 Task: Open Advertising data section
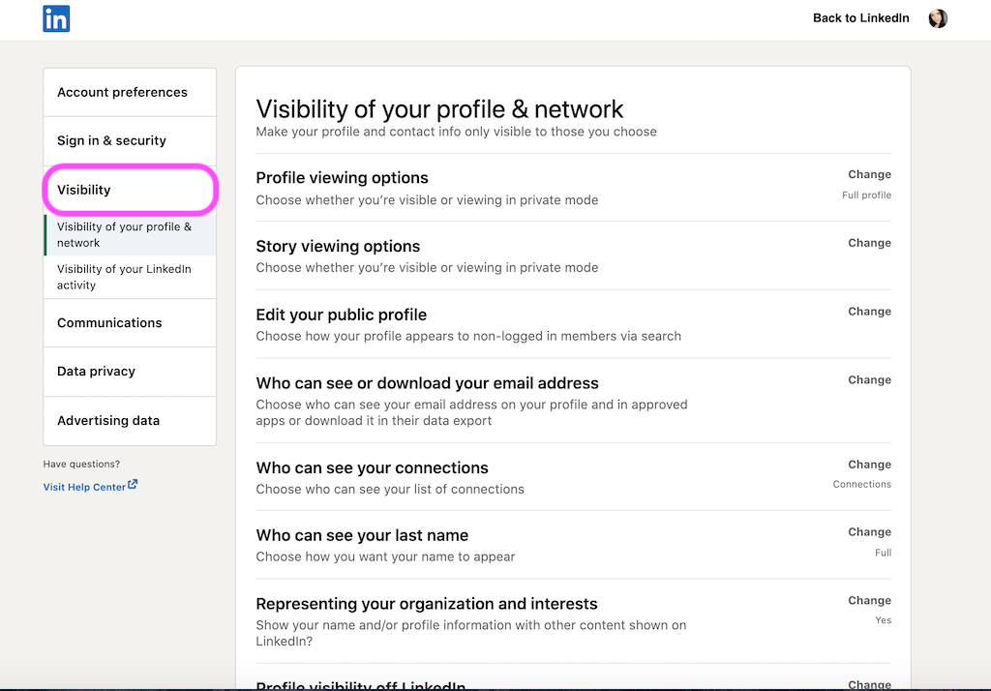[x=130, y=420]
